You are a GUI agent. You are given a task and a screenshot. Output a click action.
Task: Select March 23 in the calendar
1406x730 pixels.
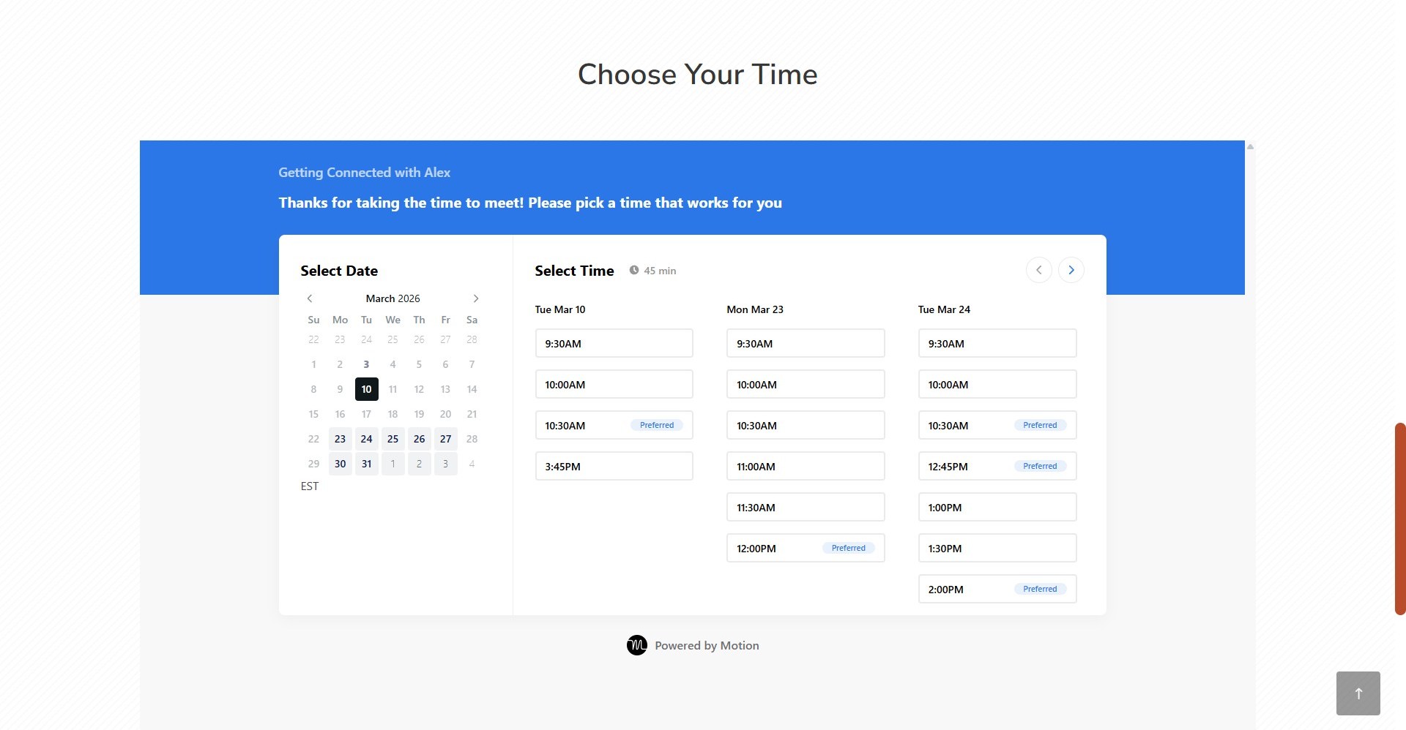pos(340,439)
